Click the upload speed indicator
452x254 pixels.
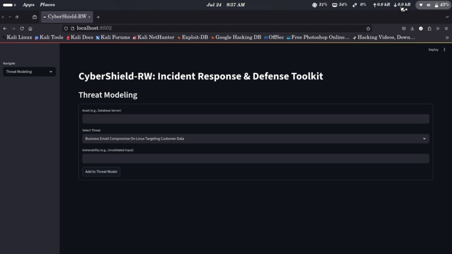point(381,4)
